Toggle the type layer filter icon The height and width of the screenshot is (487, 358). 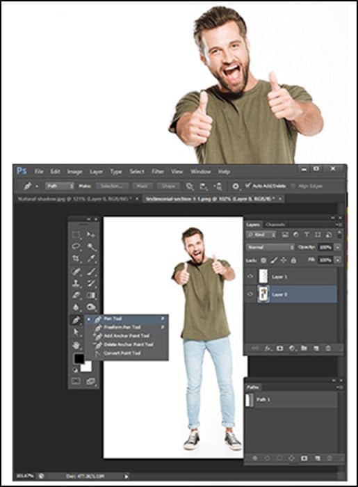pyautogui.click(x=307, y=235)
